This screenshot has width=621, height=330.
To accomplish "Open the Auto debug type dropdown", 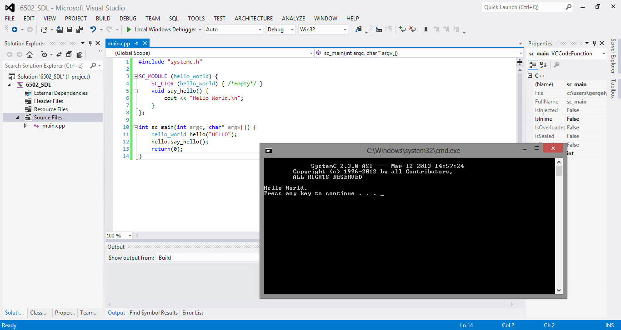I will tap(260, 30).
